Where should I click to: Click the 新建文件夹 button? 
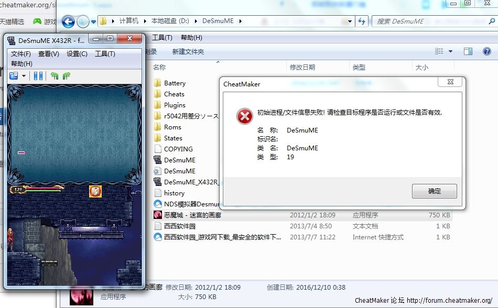188,52
